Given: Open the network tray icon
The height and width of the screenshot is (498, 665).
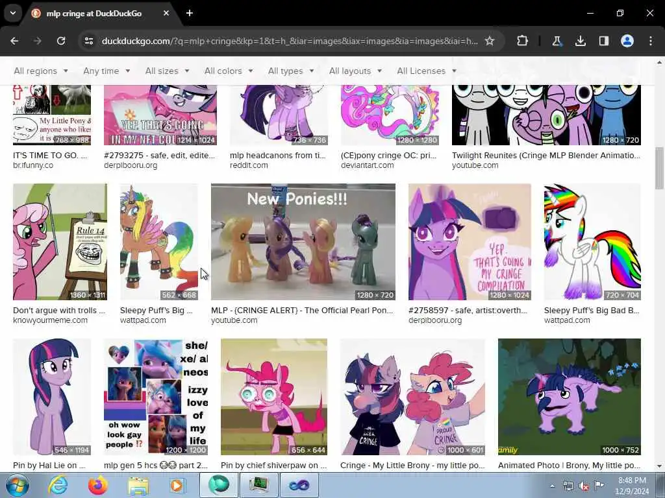Looking at the screenshot, I should (568, 486).
